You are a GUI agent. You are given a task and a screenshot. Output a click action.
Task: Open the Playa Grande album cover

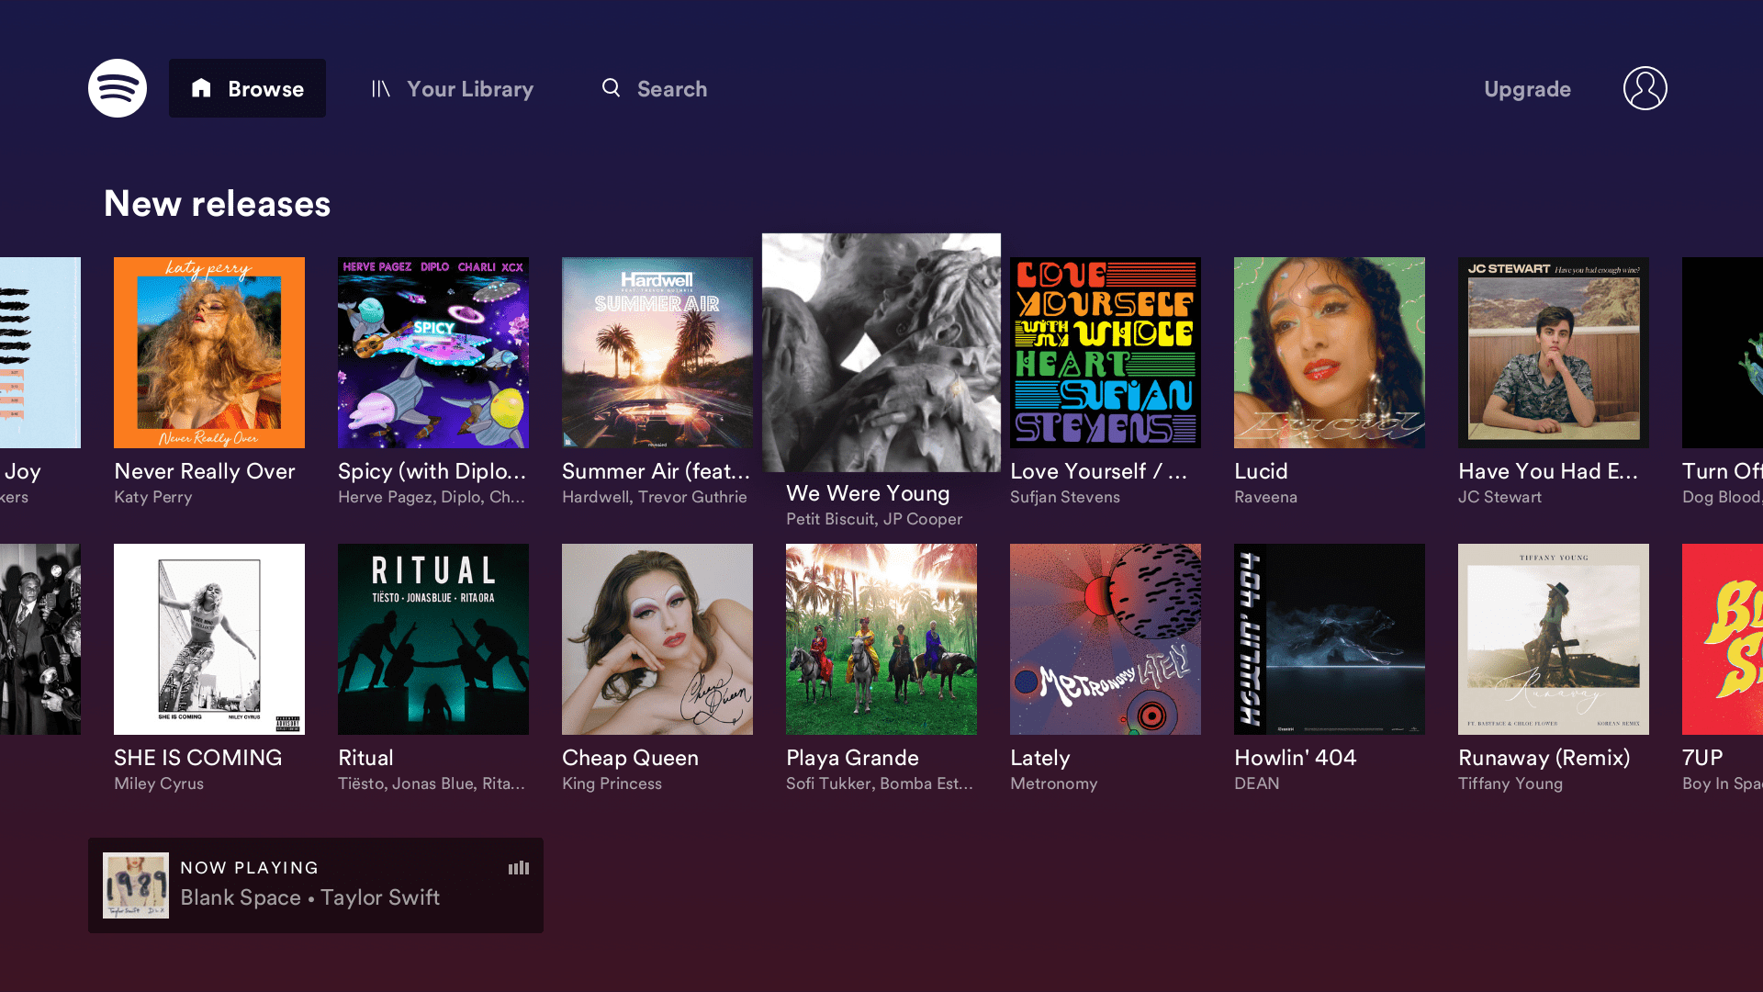click(881, 639)
